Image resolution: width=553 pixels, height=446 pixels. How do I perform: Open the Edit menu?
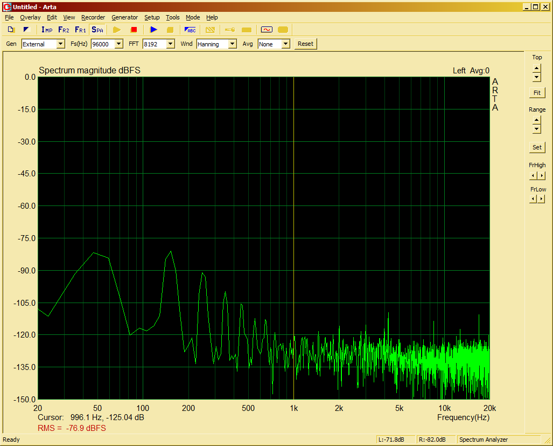point(52,17)
